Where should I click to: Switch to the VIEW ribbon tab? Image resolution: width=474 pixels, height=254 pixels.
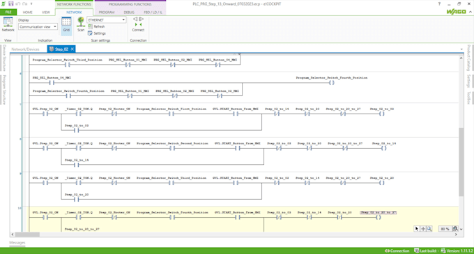[46, 13]
